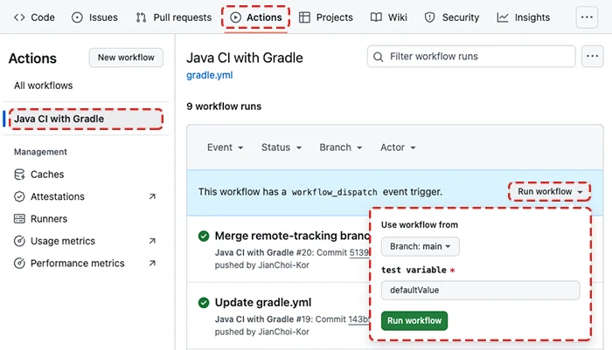
Task: Click the Usage metrics gauge icon
Action: tap(19, 241)
